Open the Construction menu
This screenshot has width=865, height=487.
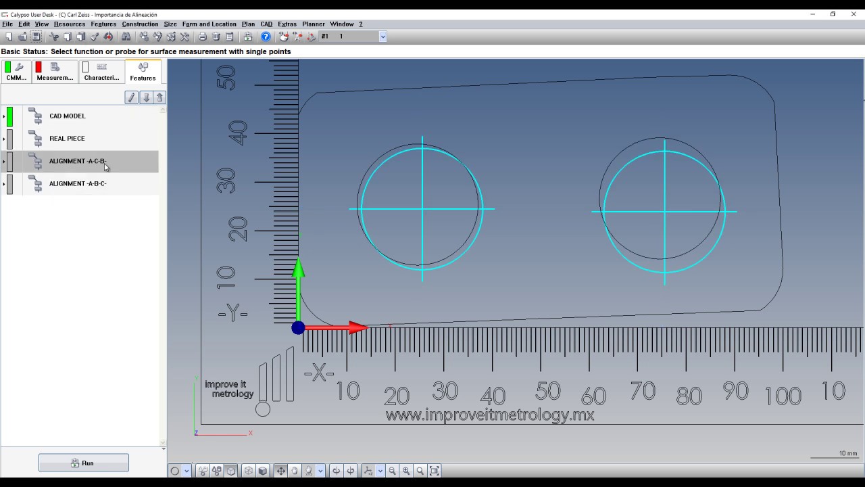click(x=140, y=24)
